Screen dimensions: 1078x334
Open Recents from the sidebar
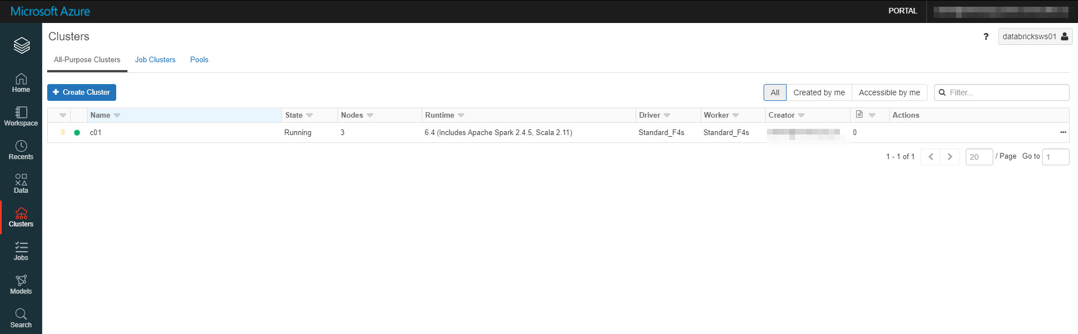pyautogui.click(x=21, y=150)
